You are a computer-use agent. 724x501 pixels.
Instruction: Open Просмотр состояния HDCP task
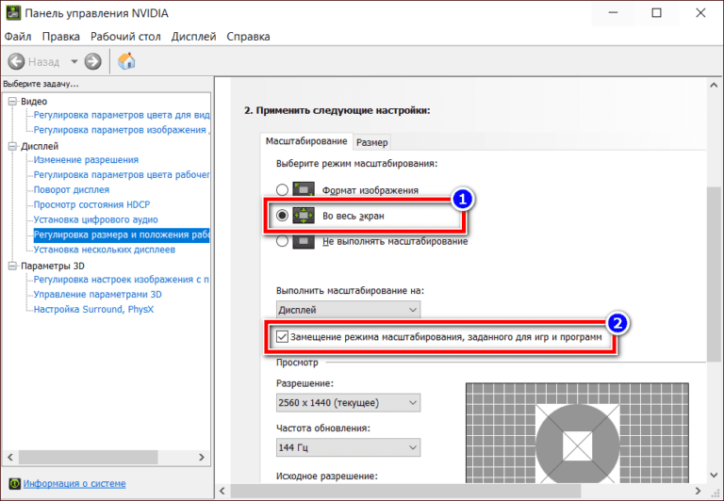pos(91,204)
